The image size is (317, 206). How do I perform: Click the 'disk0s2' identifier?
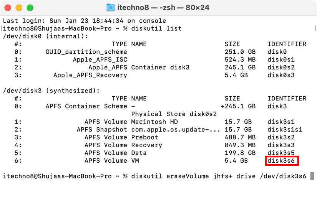click(x=281, y=68)
